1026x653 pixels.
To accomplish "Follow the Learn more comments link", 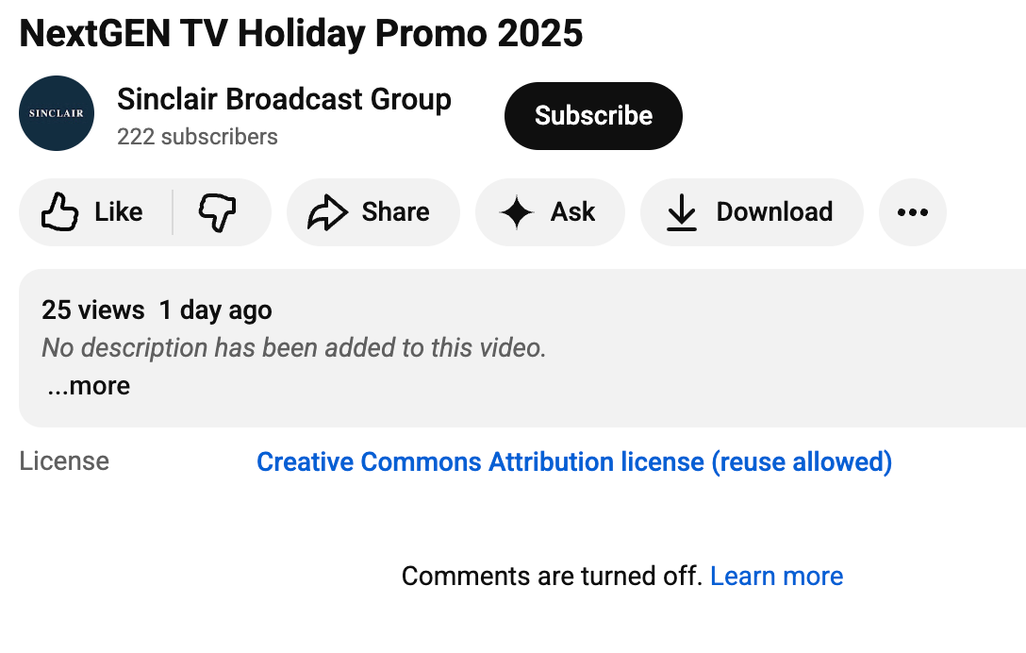I will click(x=776, y=577).
